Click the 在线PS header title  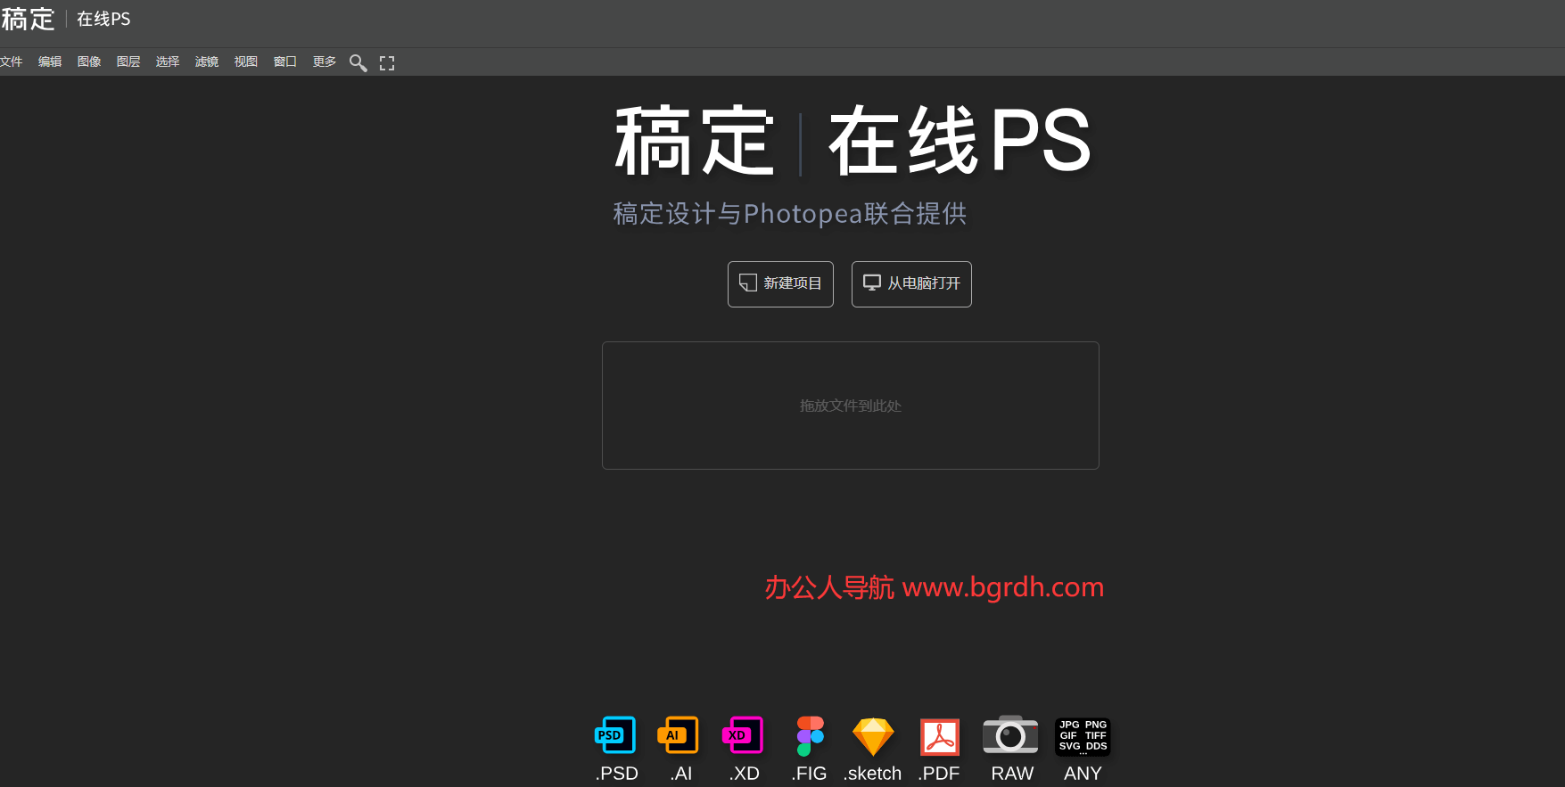click(x=103, y=20)
